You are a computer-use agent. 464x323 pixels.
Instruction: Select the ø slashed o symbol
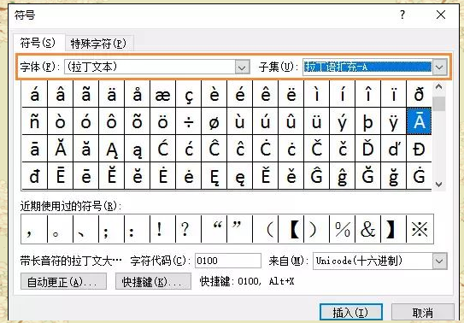click(x=214, y=121)
